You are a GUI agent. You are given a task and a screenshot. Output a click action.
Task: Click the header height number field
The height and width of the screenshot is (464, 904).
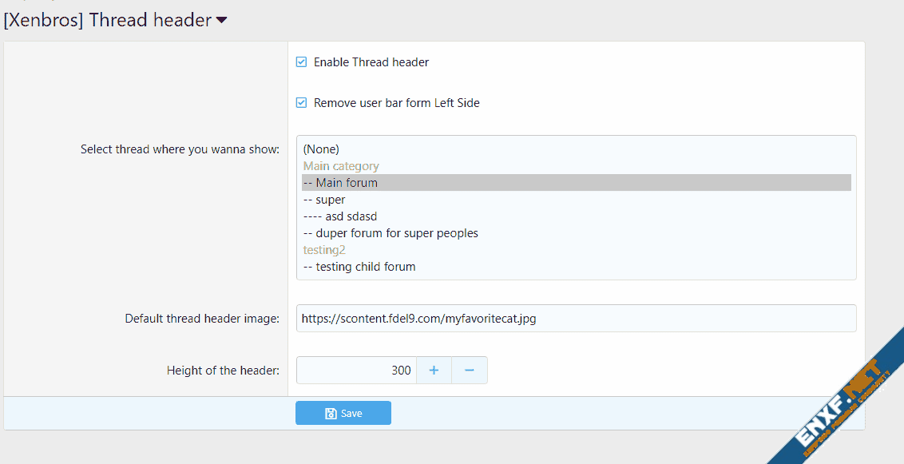click(x=356, y=371)
